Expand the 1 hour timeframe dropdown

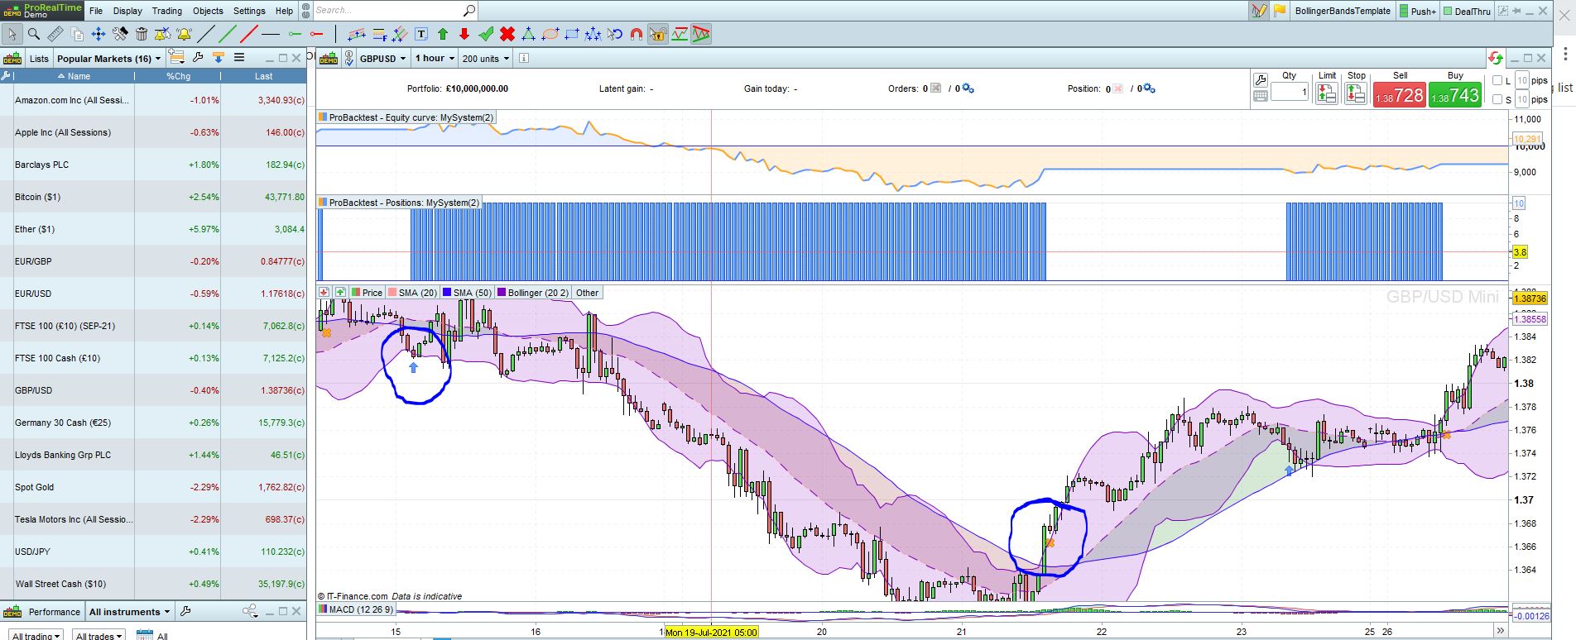pyautogui.click(x=435, y=59)
